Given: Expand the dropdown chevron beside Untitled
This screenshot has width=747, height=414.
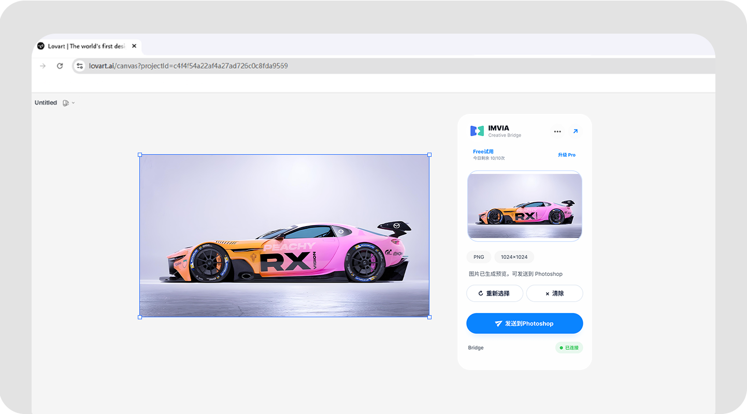Looking at the screenshot, I should (x=73, y=103).
